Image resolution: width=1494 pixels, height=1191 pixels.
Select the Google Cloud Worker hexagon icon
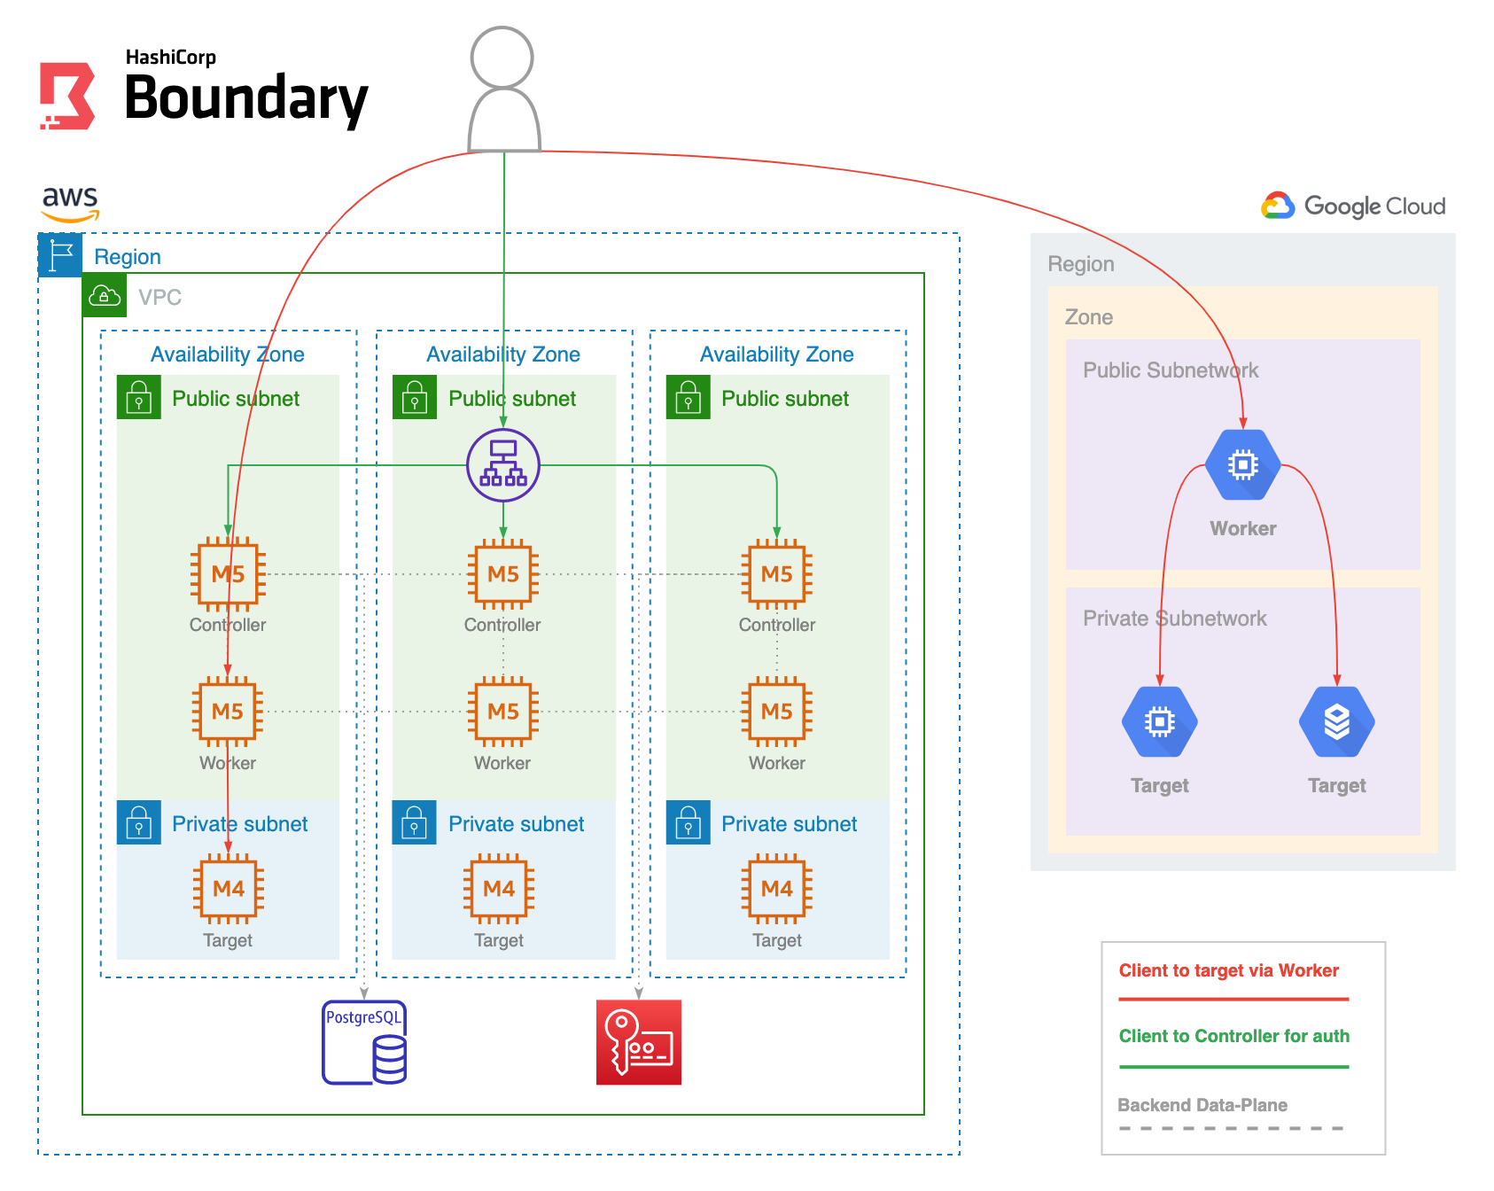tap(1243, 464)
